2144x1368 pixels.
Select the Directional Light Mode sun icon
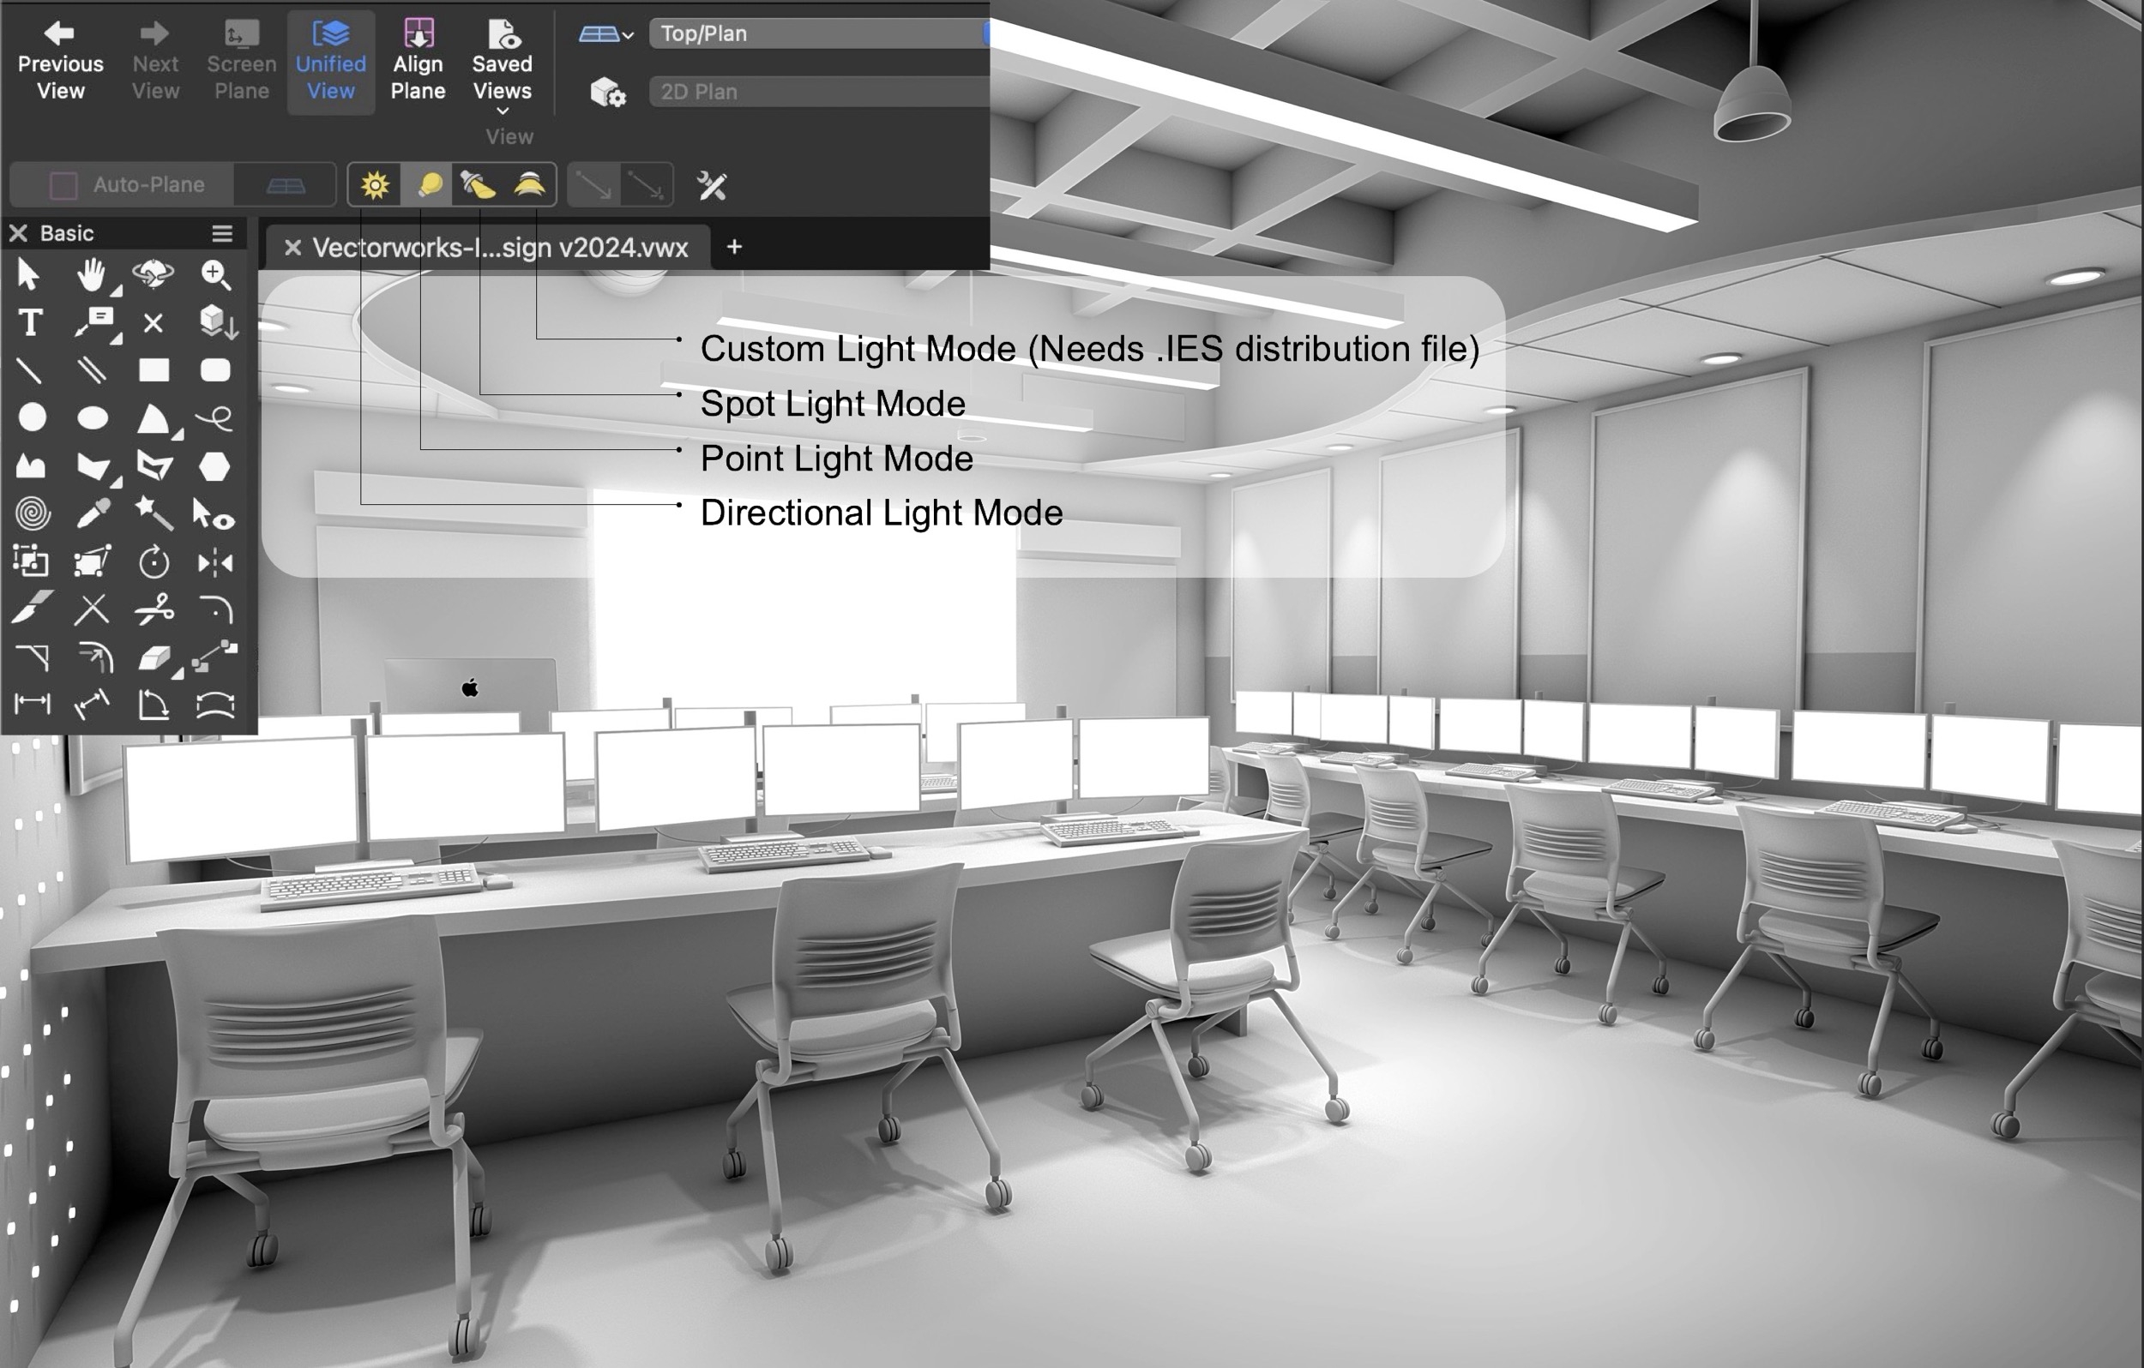[x=376, y=184]
